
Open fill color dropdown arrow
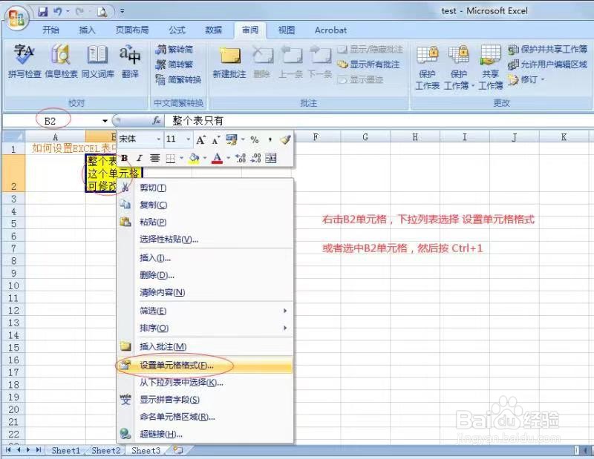(205, 158)
